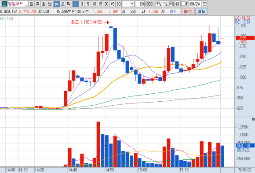
Task: Click the blue volume tag 668,118
Action: pos(245,145)
